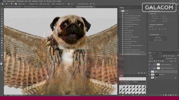
Task: Create new snapshot camera icon in History
Action: point(142,73)
